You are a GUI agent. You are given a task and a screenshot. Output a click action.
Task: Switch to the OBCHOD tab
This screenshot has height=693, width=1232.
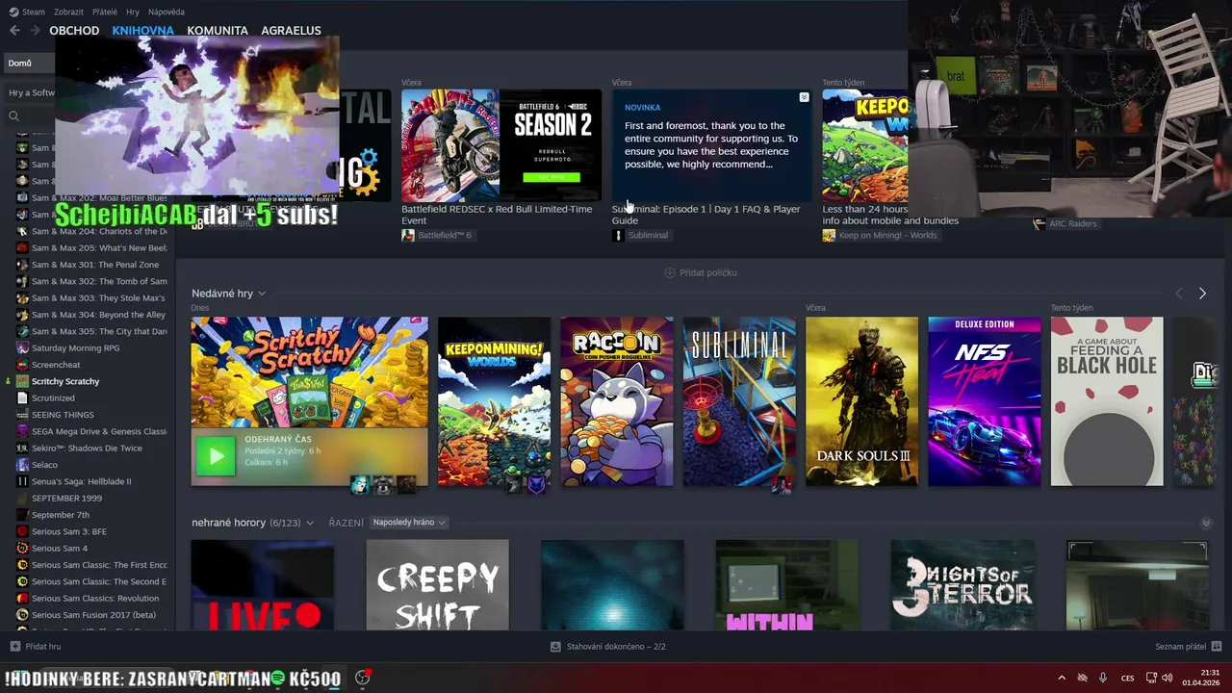(74, 31)
